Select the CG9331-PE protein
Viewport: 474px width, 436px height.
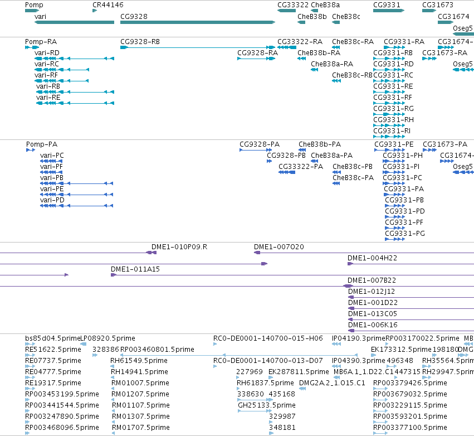click(x=390, y=150)
